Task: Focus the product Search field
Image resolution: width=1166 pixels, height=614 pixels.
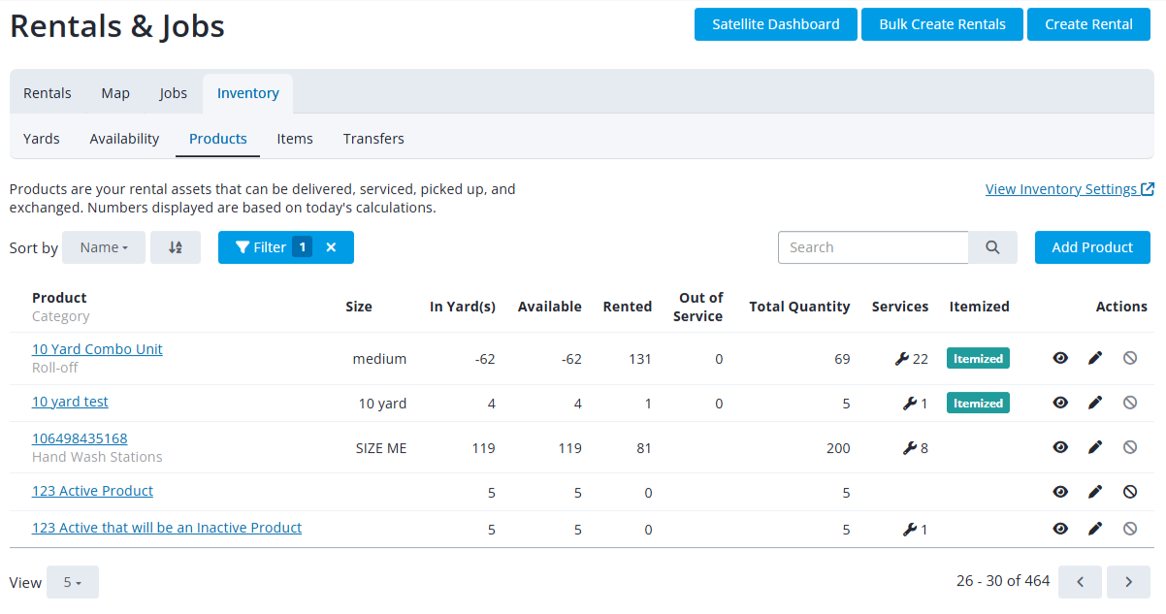Action: tap(873, 247)
